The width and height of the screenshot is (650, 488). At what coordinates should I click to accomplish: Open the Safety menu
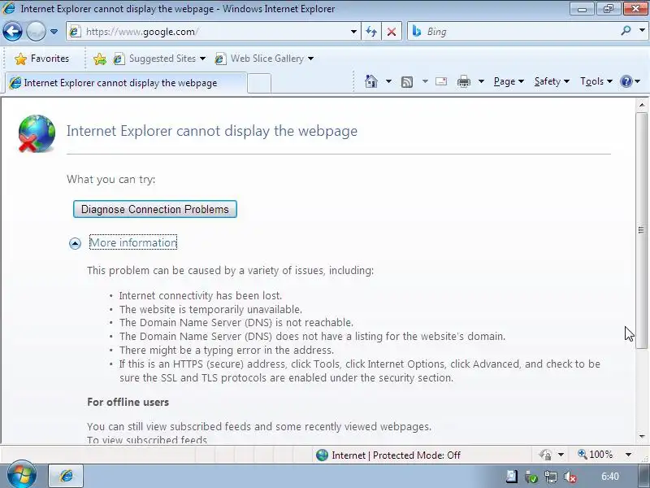552,81
